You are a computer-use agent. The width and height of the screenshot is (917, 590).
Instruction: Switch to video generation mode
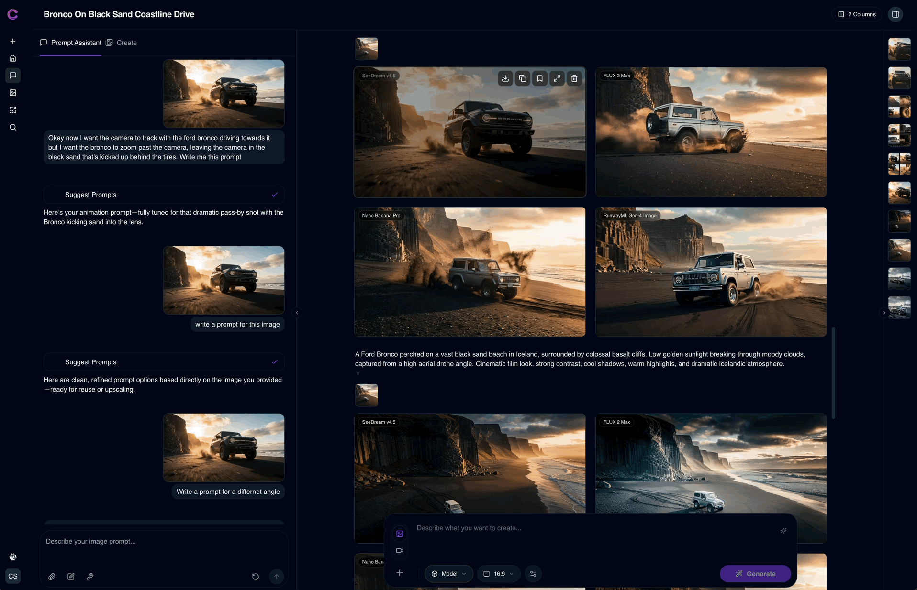(400, 551)
